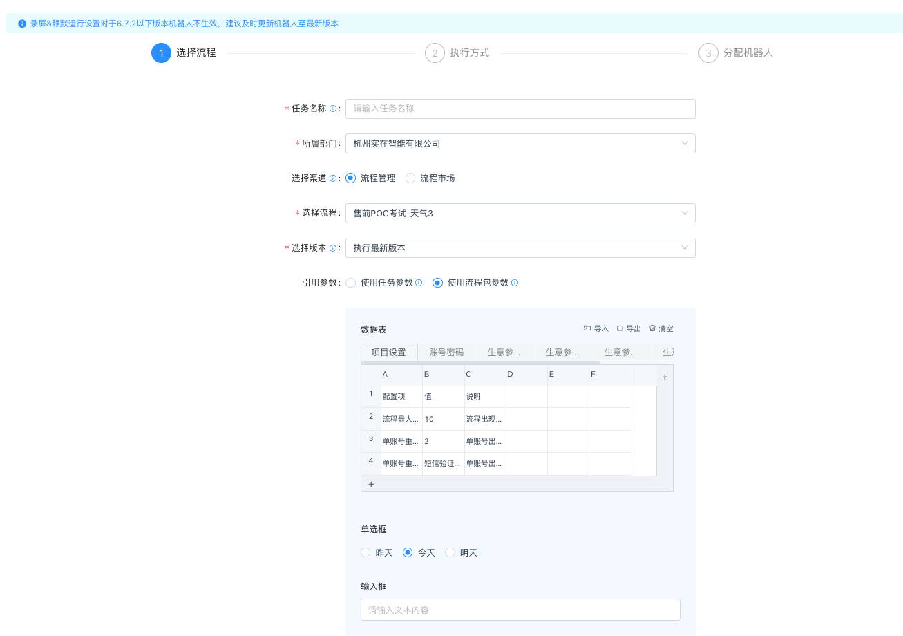903x636 pixels.
Task: Select 昨天 radio option
Action: pos(365,552)
